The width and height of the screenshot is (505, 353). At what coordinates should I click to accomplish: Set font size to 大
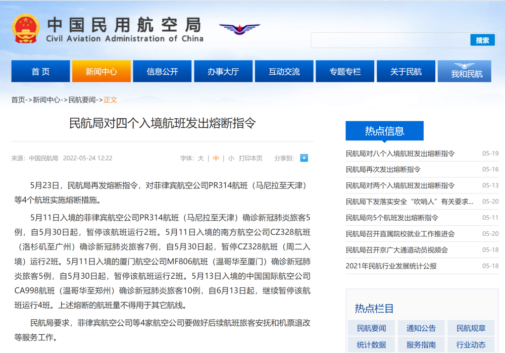[x=200, y=158]
